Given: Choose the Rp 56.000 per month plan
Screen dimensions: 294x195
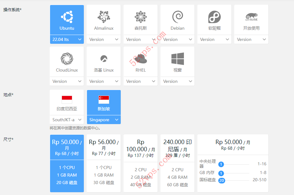Looking at the screenshot, I should tap(104, 163).
